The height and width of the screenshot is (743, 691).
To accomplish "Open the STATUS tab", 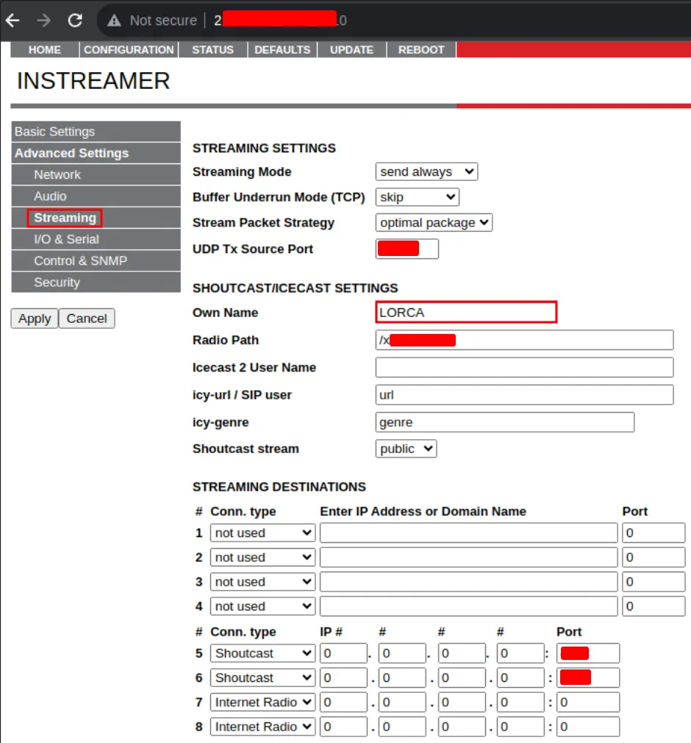I will tap(212, 50).
